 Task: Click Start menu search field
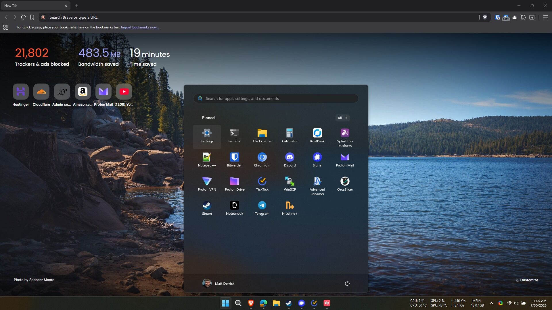(x=276, y=98)
